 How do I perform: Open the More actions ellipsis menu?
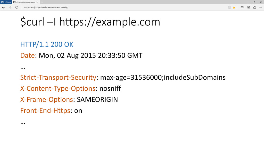pos(261,7)
